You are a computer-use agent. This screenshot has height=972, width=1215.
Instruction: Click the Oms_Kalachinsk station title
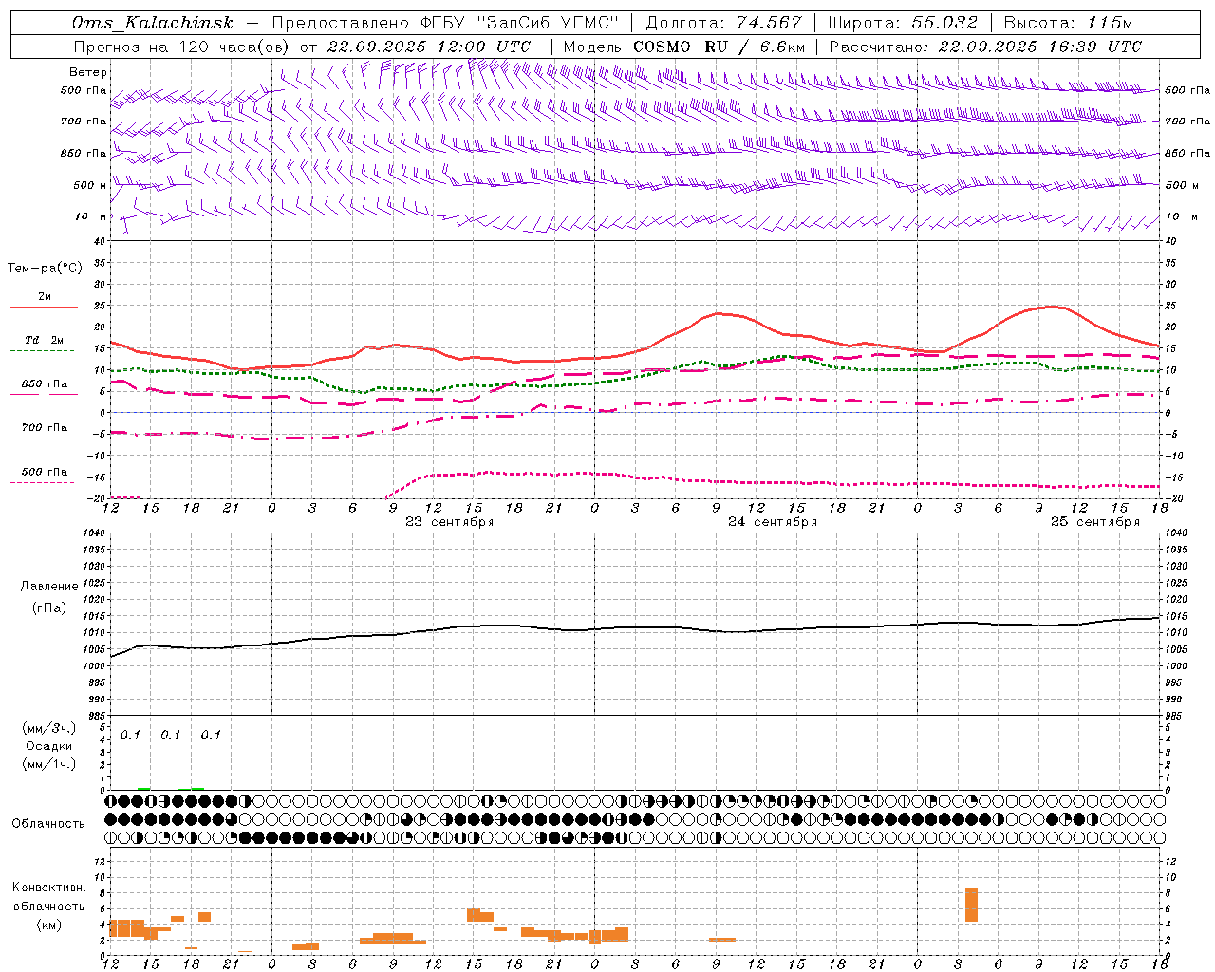[152, 23]
